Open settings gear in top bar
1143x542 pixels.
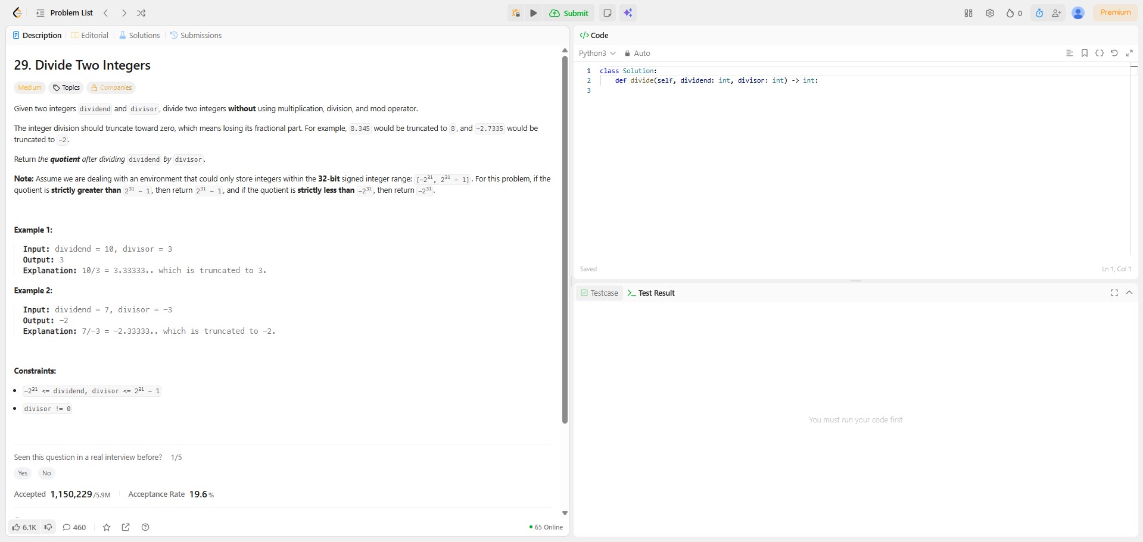(x=990, y=13)
